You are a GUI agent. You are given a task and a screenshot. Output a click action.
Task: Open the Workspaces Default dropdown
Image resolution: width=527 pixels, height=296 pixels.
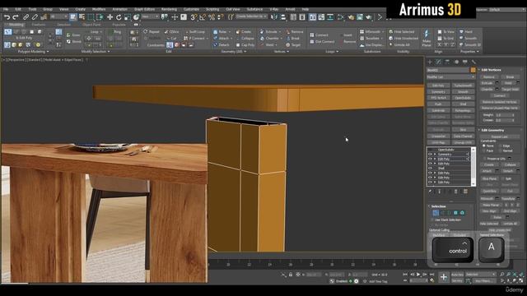[x=506, y=10]
